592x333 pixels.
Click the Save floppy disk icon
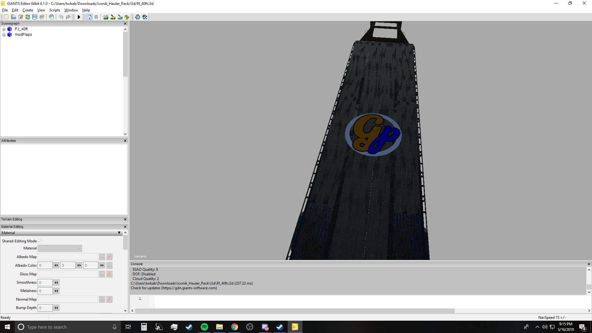click(x=35, y=17)
